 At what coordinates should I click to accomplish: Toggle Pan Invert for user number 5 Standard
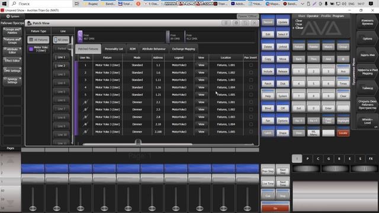pos(251,95)
